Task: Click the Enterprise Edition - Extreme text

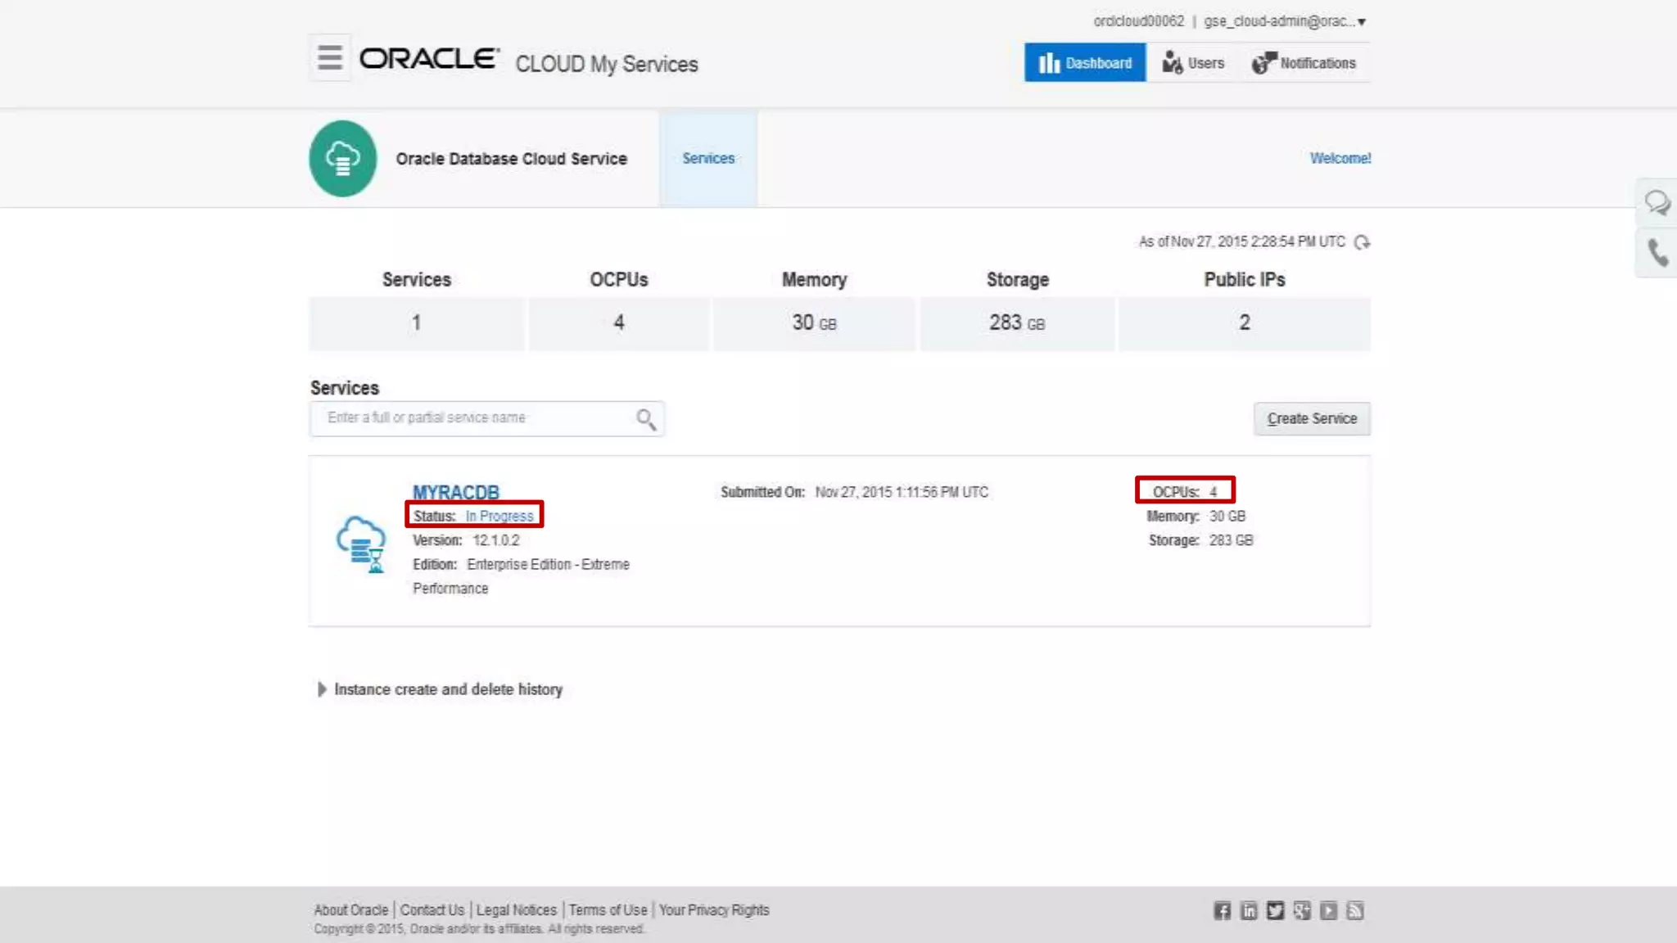Action: tap(548, 565)
